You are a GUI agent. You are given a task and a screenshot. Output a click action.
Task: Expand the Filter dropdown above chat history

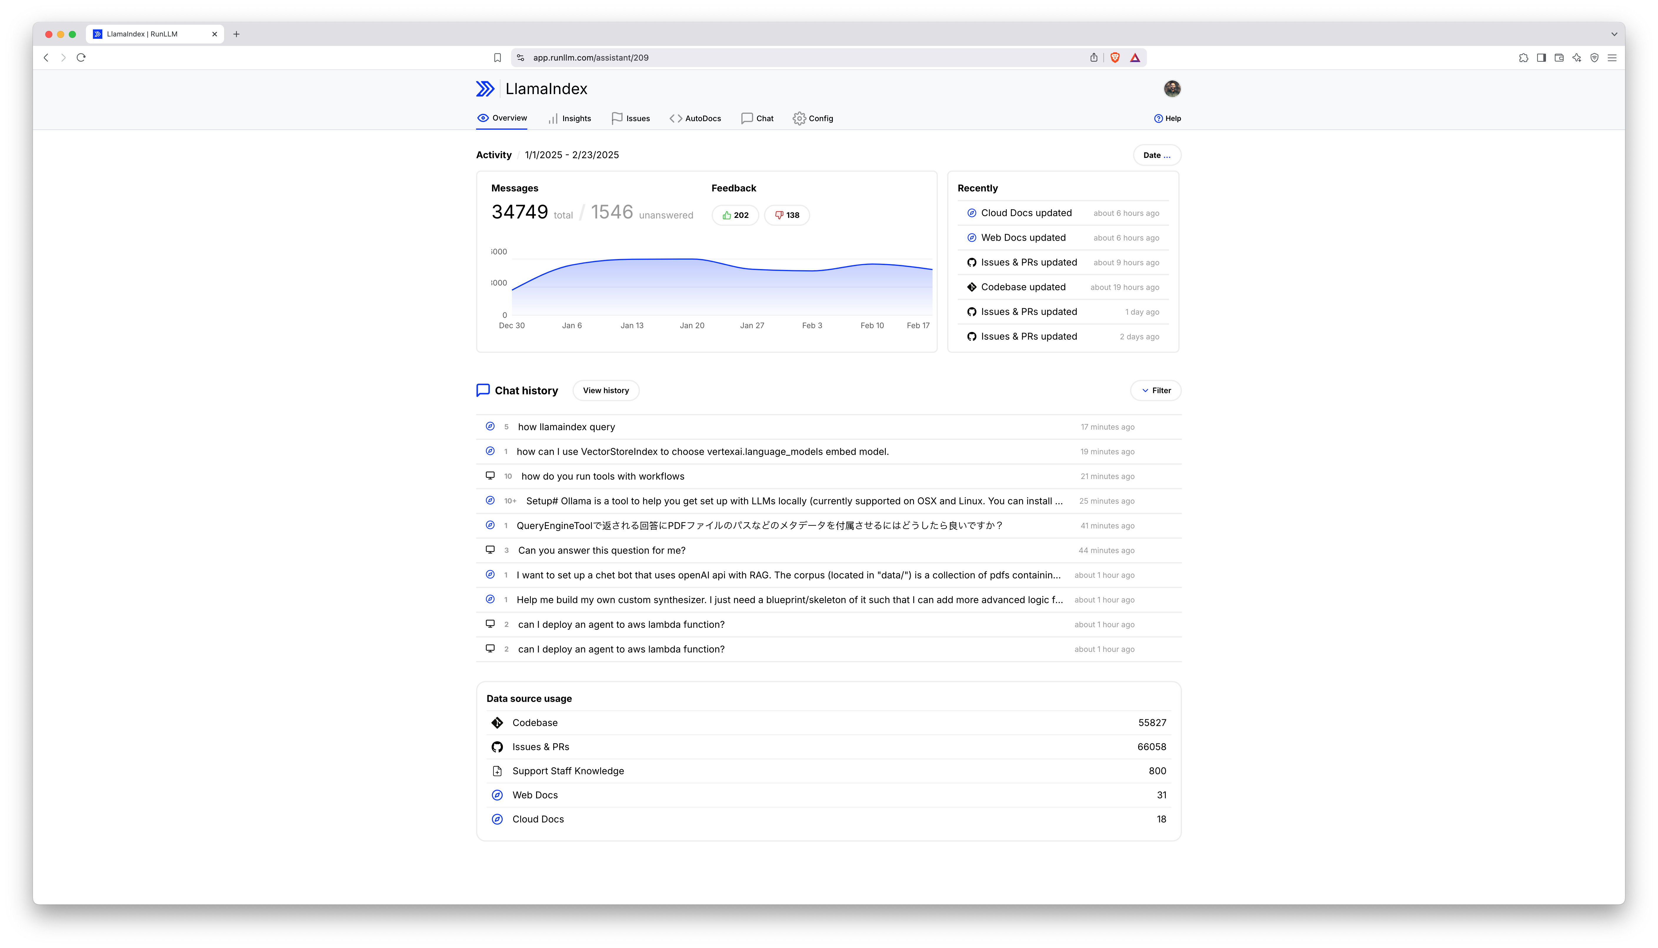coord(1155,390)
